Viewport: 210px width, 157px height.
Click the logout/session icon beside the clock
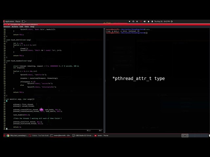pos(172,22)
